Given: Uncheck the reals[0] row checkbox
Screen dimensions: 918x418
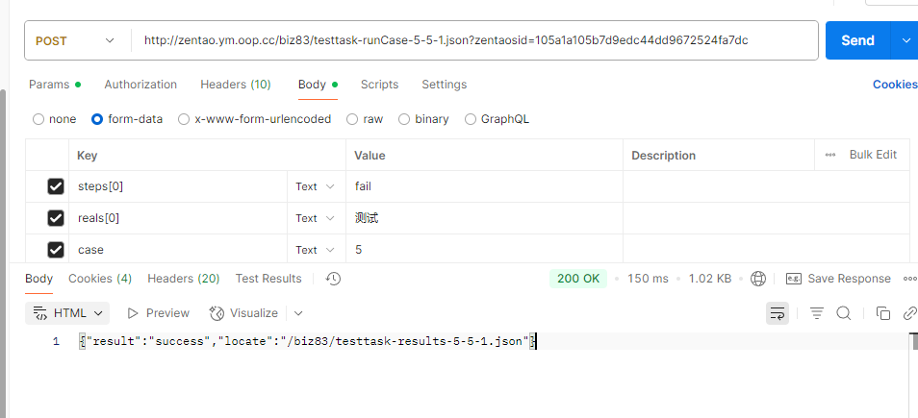Looking at the screenshot, I should [x=56, y=218].
